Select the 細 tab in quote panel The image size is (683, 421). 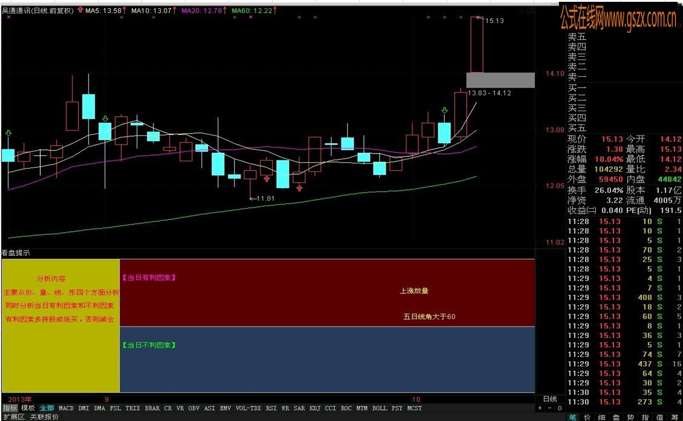[x=601, y=417]
